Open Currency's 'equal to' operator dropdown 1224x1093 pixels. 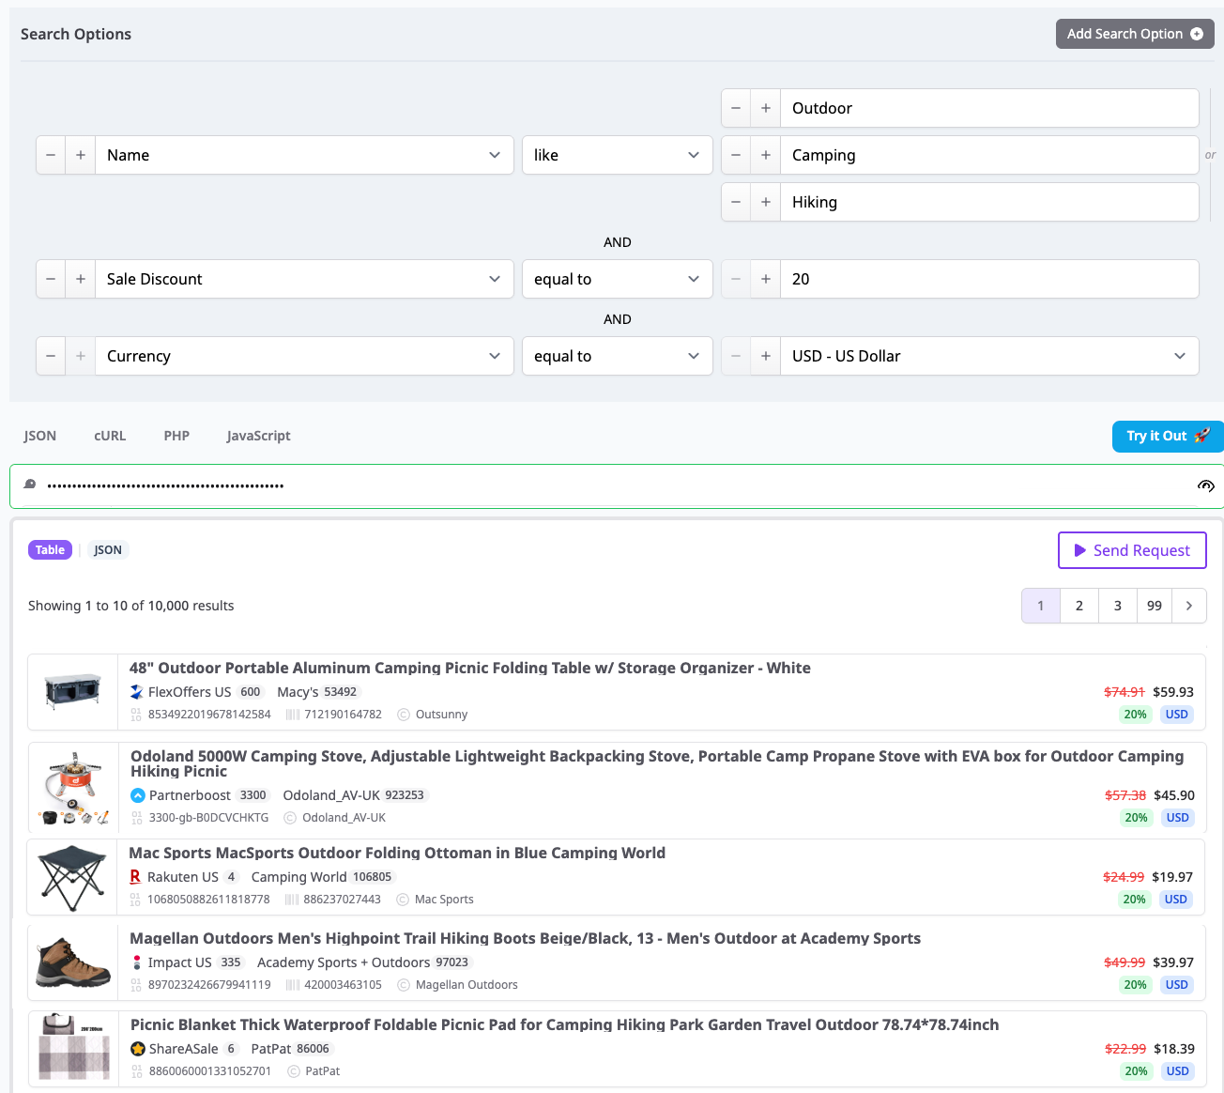[x=618, y=356]
